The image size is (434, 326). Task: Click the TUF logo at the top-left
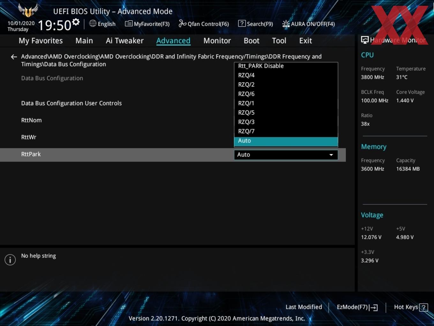pyautogui.click(x=28, y=10)
